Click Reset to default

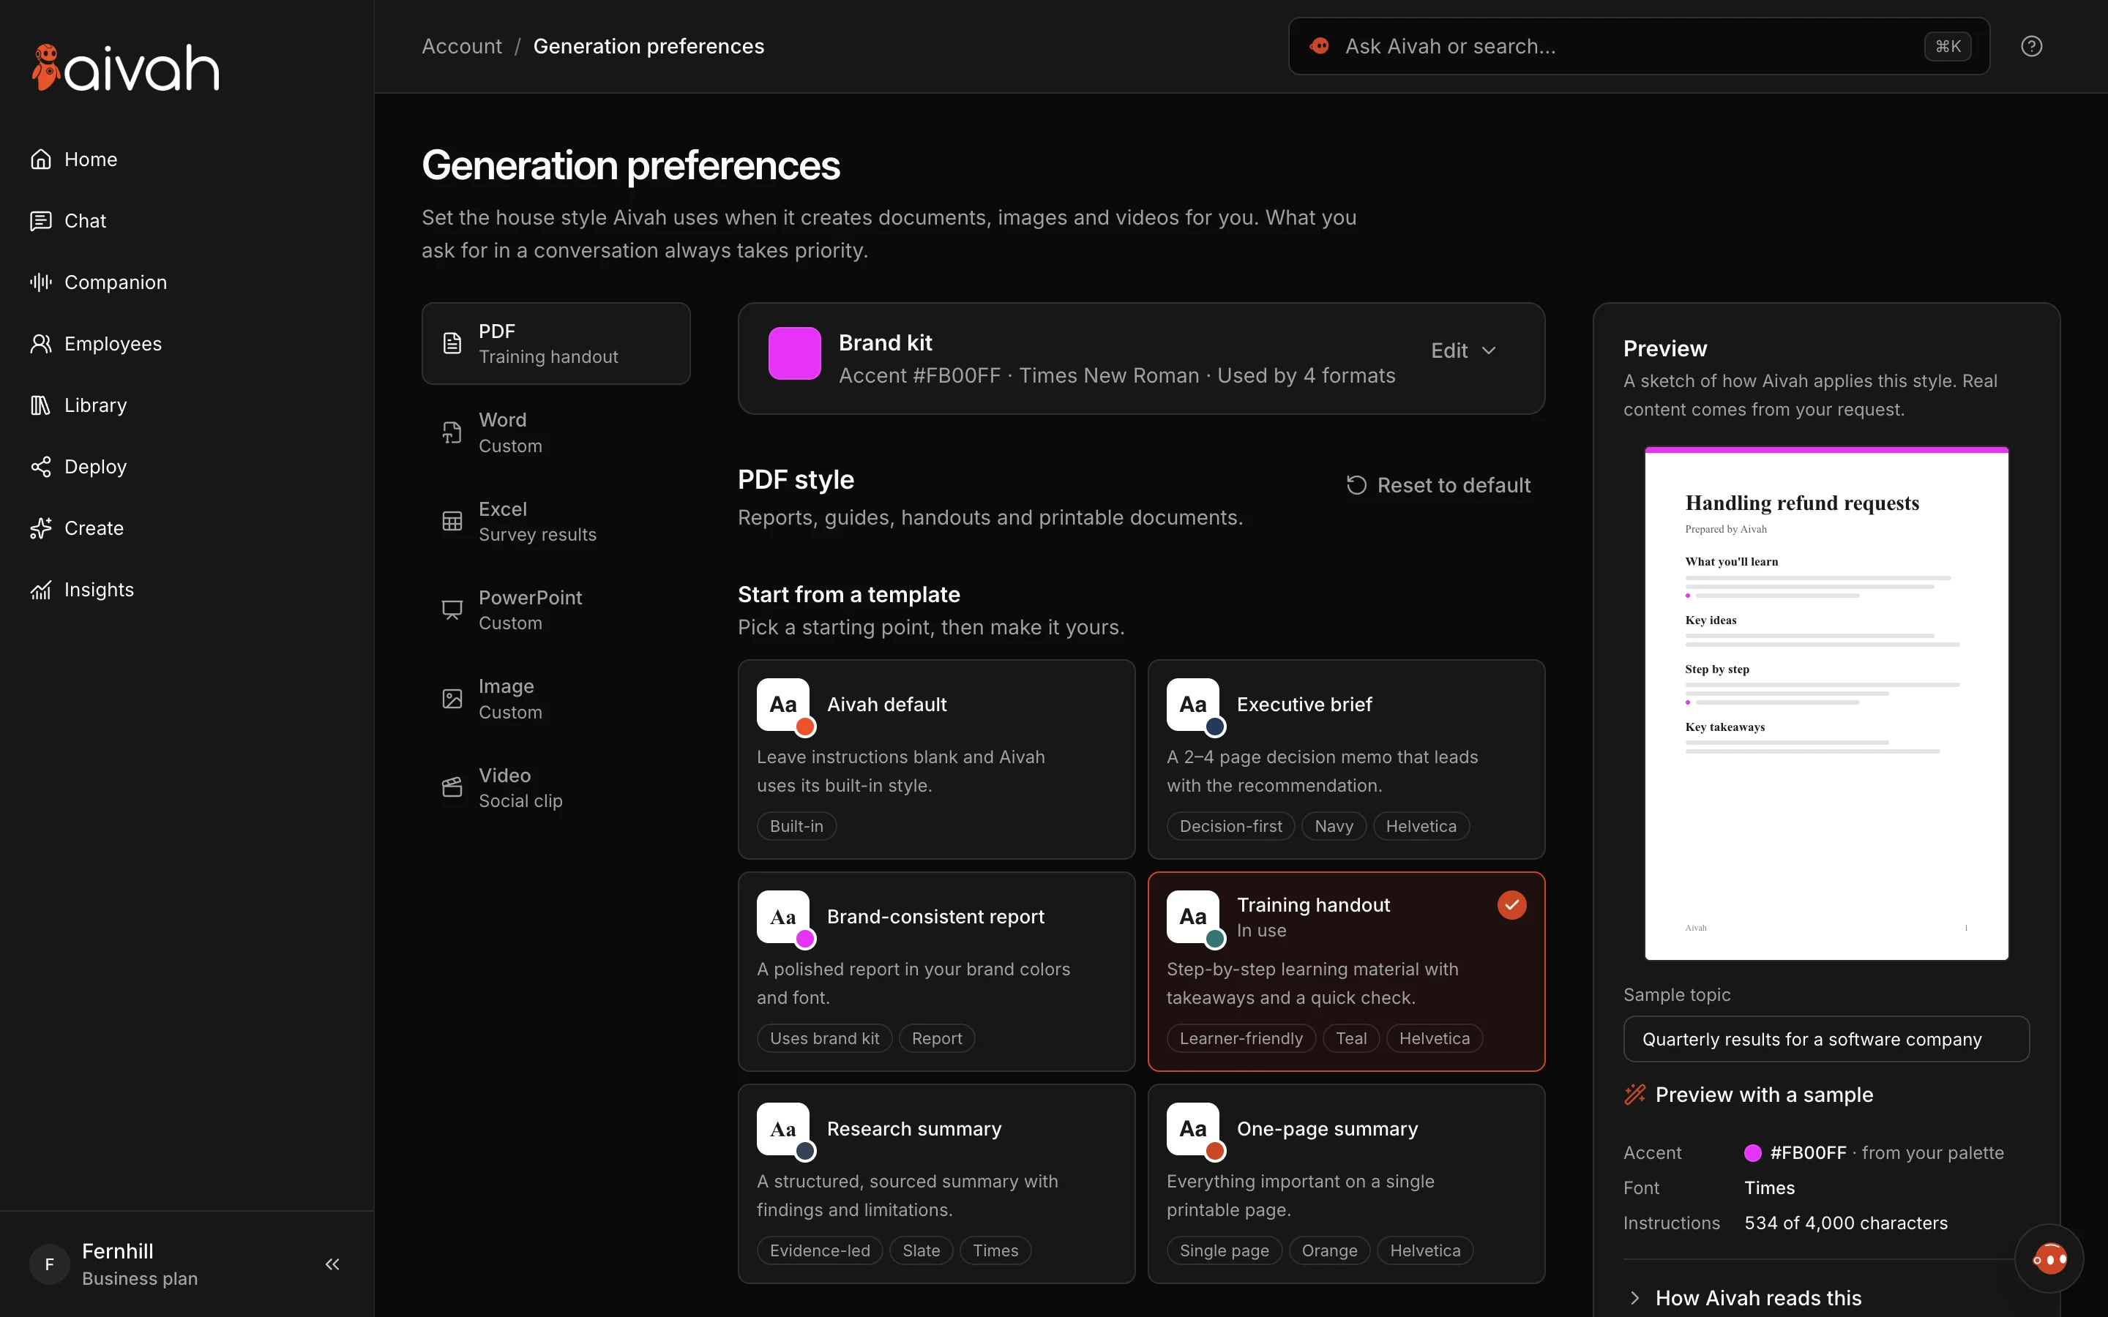click(x=1438, y=485)
